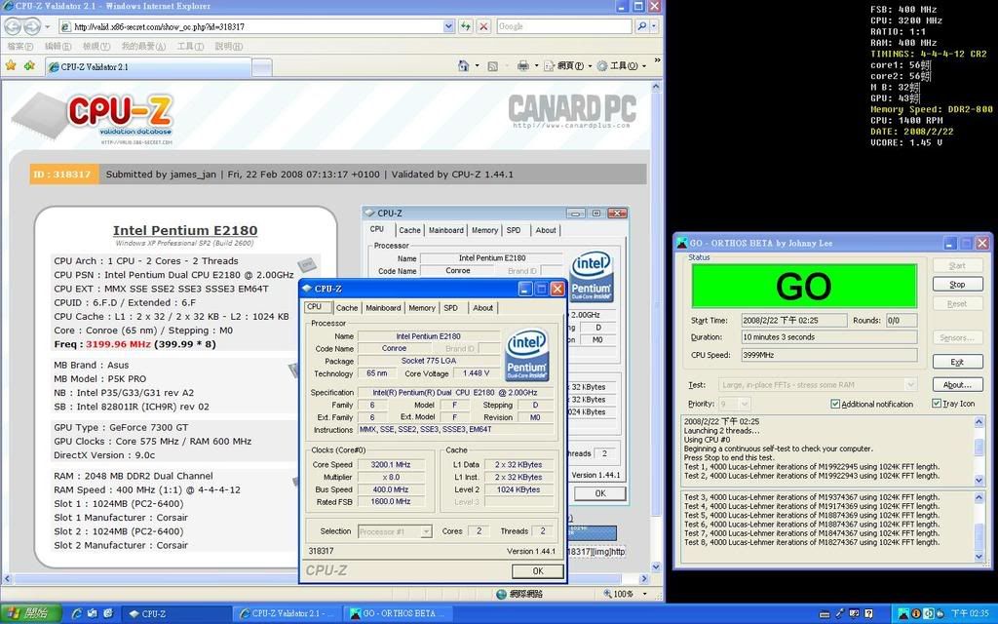Open the Processor Selection dropdown
The height and width of the screenshot is (624, 998).
click(426, 531)
